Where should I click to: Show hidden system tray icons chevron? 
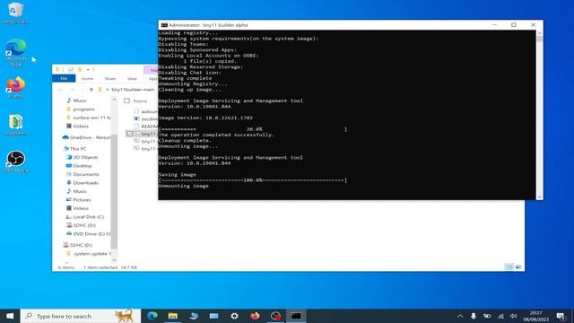(460, 316)
